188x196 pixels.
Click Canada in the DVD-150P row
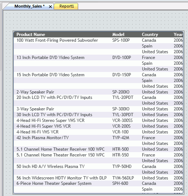149,75
